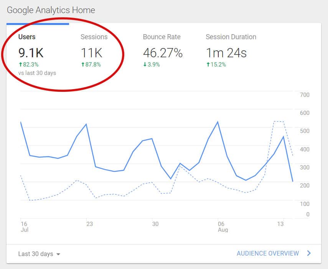Click the 15.2% duration increase indicator
328x269 pixels.
[216, 65]
